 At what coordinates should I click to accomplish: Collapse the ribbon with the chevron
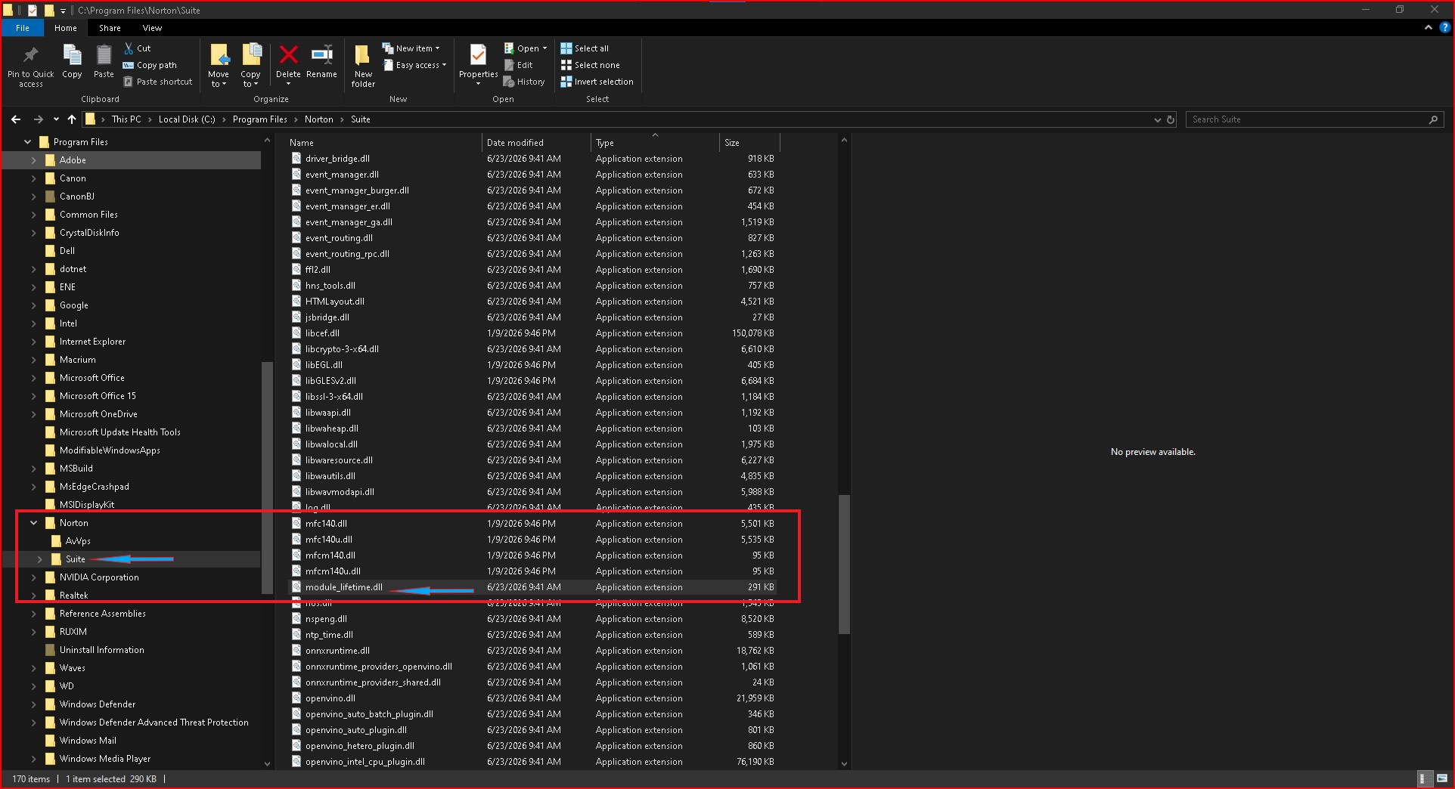(x=1428, y=27)
